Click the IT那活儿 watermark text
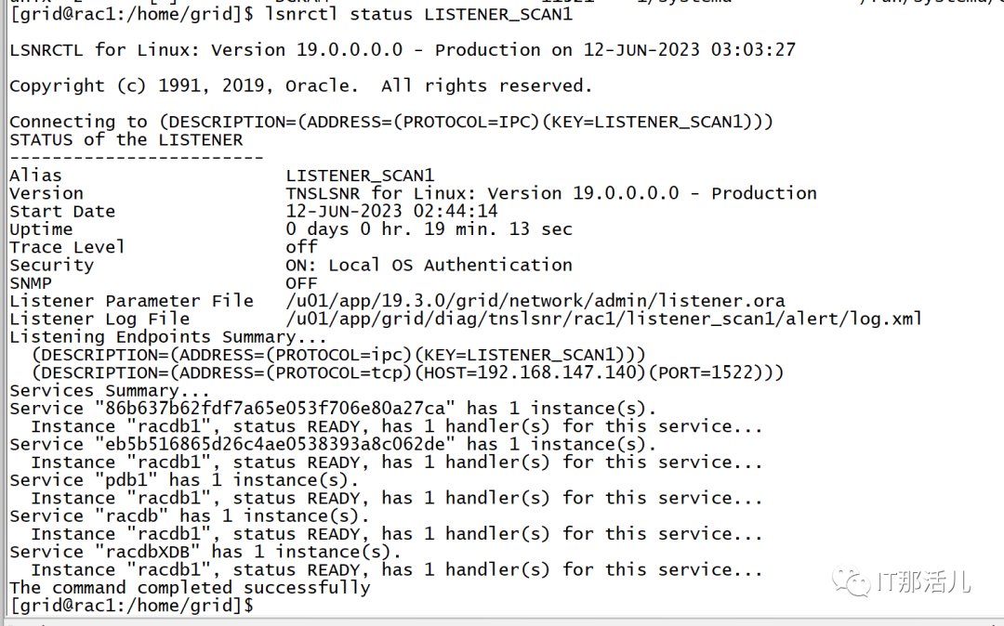 tap(923, 581)
